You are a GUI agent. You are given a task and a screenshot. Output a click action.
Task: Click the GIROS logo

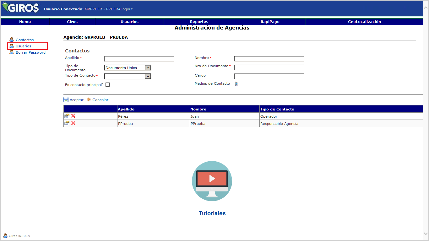pos(20,8)
